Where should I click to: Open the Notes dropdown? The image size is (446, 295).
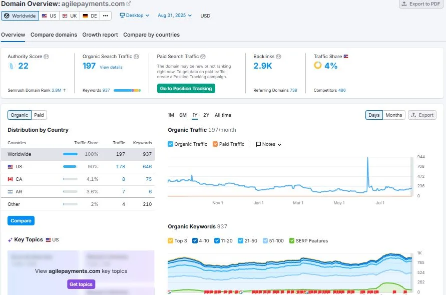coord(268,144)
